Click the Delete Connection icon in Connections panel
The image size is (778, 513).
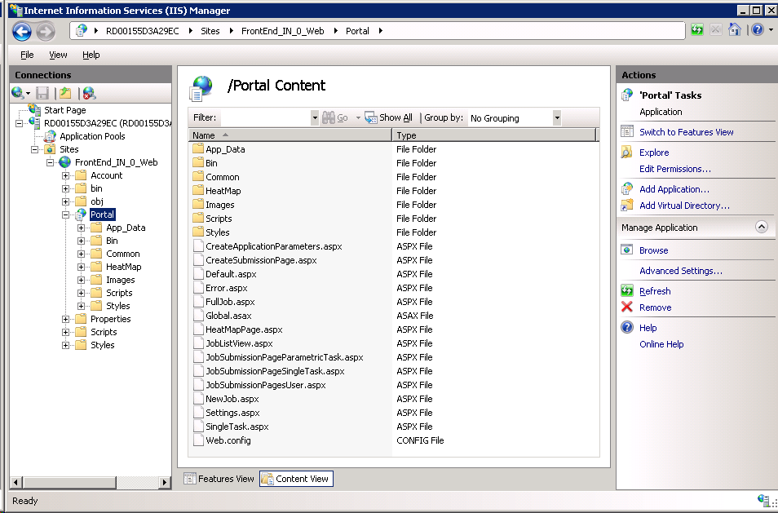91,92
